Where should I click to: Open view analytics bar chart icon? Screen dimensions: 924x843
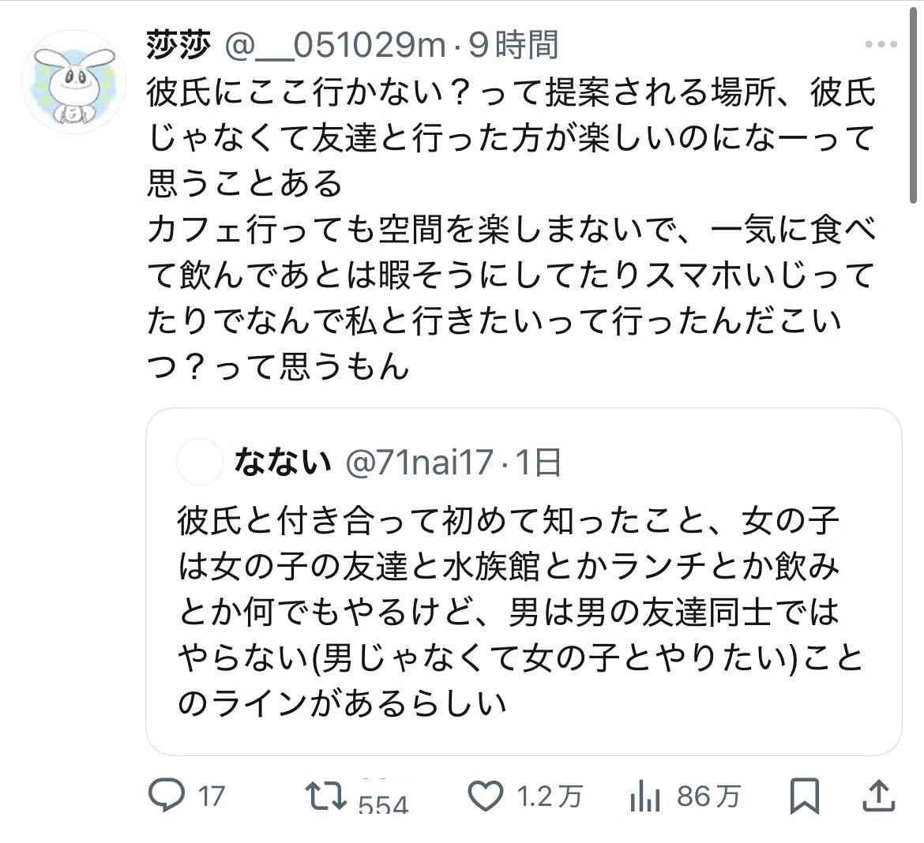[646, 796]
